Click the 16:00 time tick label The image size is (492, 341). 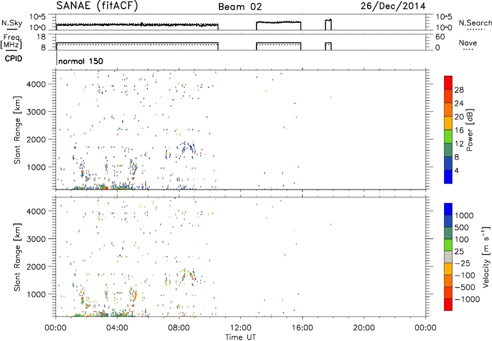(302, 328)
